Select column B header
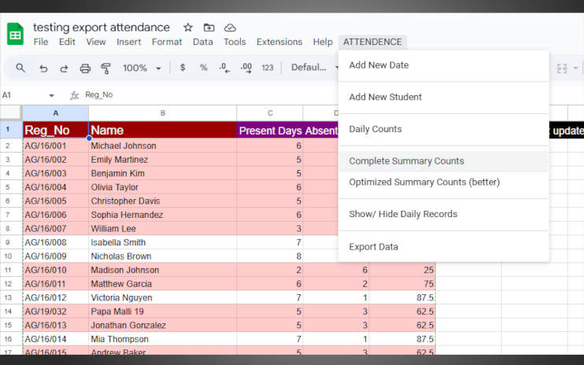This screenshot has width=584, height=365. [x=162, y=113]
